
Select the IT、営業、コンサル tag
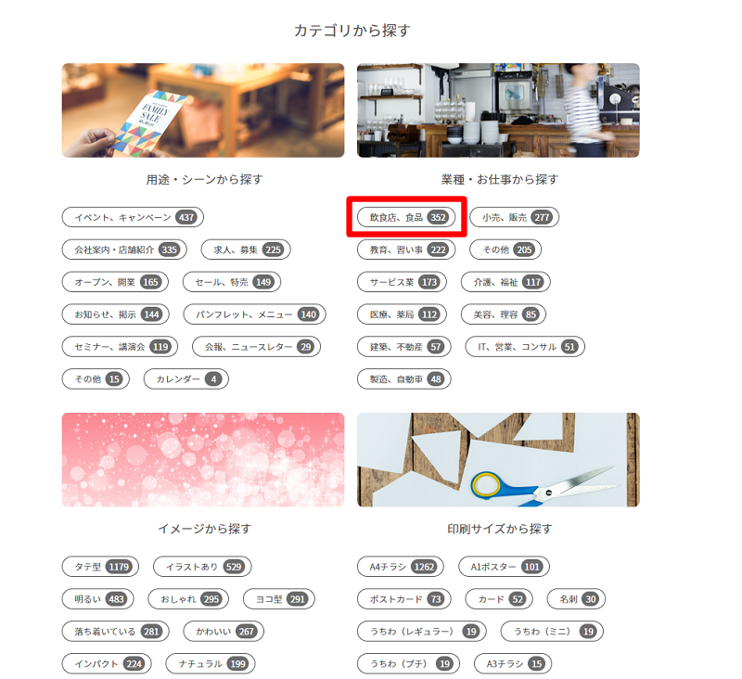pos(525,347)
